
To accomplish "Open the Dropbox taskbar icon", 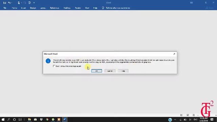I will [x=41, y=120].
